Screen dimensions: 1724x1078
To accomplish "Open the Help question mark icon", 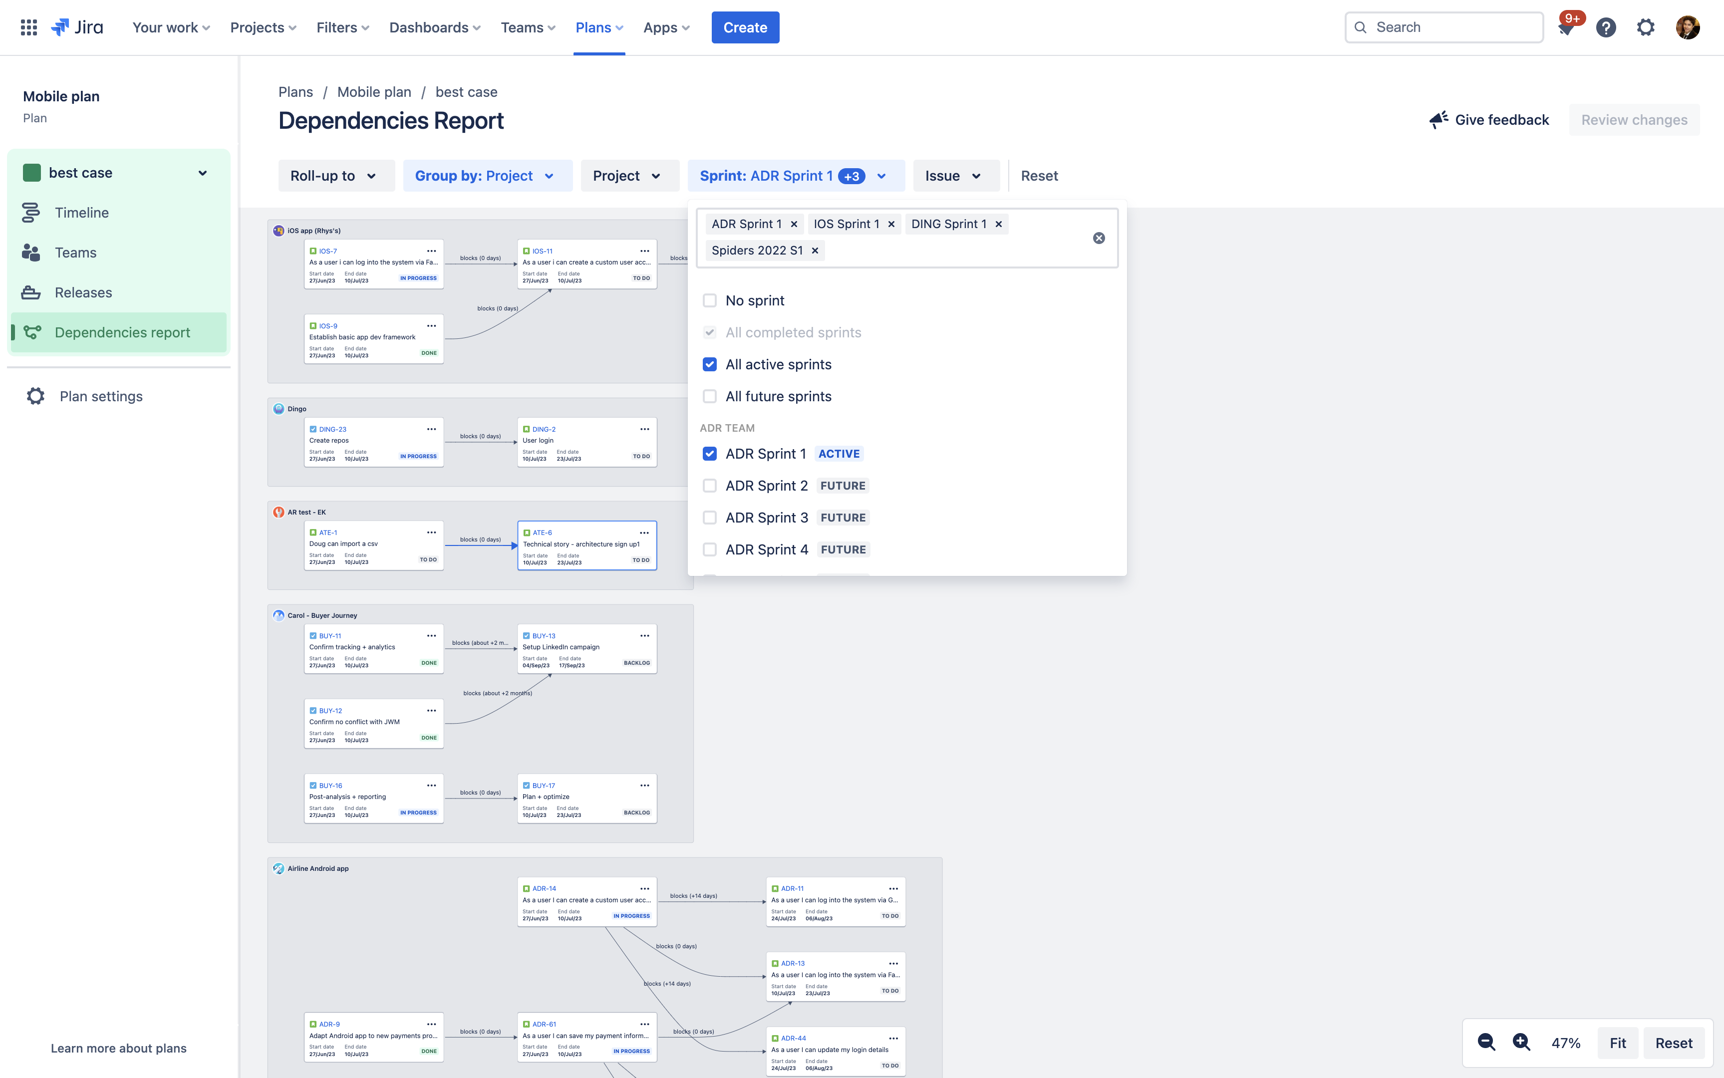I will coord(1606,27).
